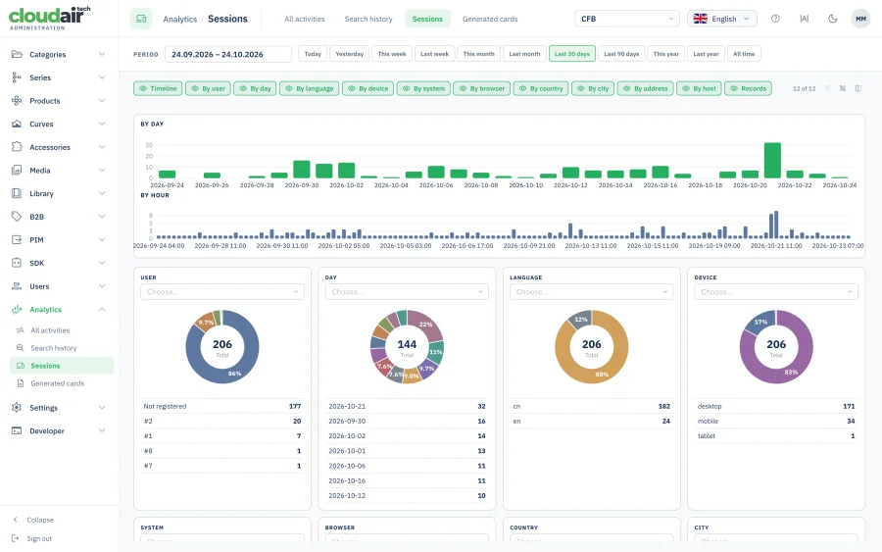
Task: Open the Search history tab
Action: pyautogui.click(x=368, y=19)
